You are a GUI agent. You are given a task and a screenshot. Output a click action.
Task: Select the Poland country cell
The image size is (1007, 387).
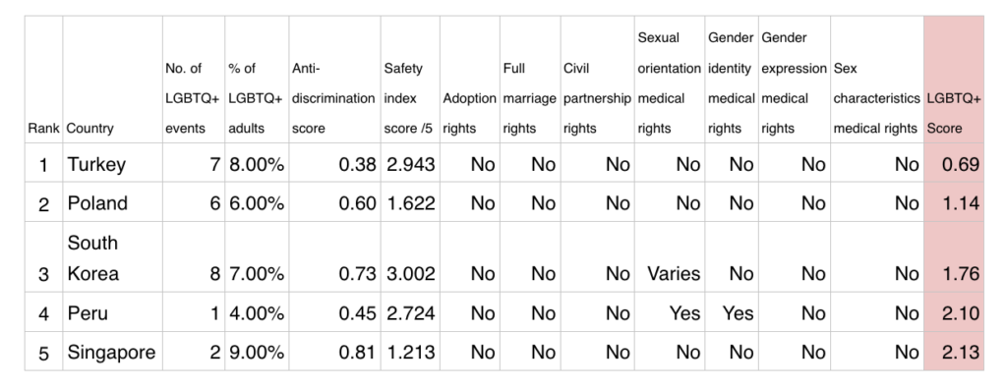[112, 201]
